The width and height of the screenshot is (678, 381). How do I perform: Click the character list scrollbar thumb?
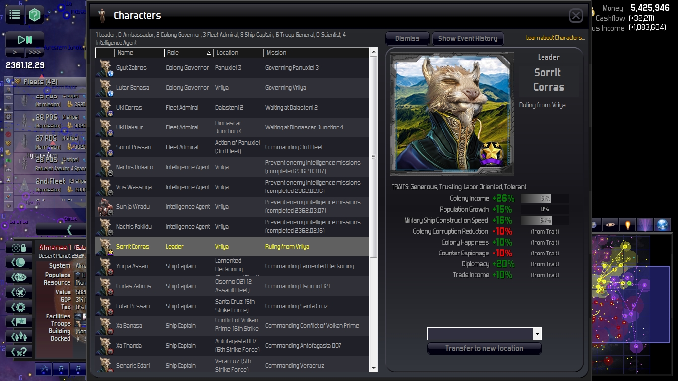[374, 157]
